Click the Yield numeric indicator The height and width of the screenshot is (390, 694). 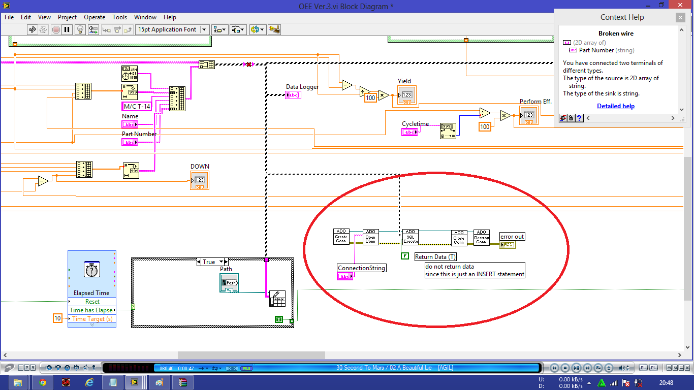pos(407,95)
